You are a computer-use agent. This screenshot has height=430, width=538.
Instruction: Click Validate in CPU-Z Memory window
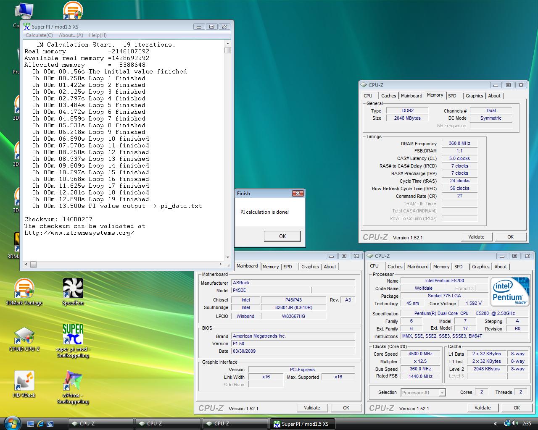tap(476, 237)
